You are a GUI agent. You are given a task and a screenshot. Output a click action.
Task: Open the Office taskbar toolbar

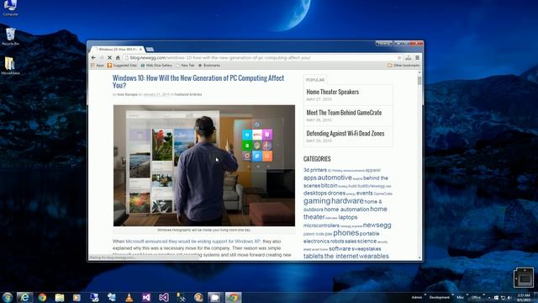point(476,297)
